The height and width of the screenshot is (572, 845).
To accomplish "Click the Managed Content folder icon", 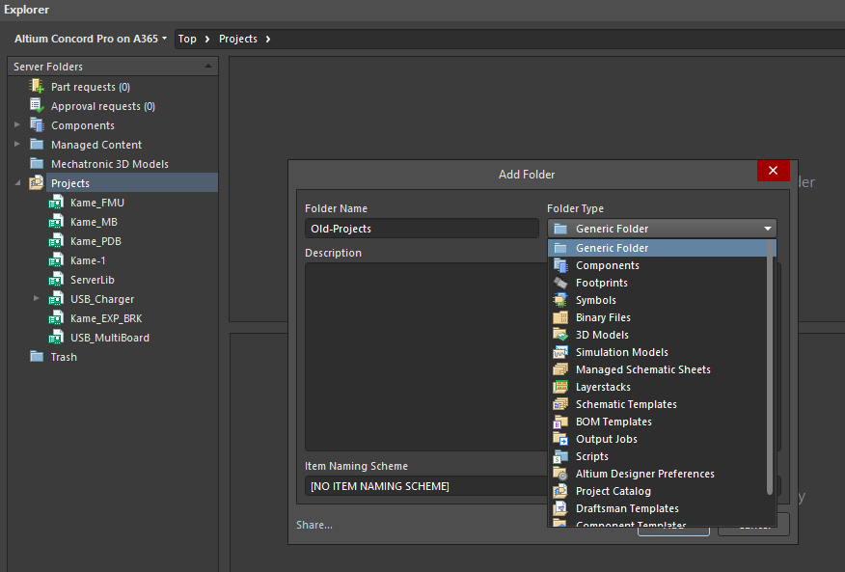I will pyautogui.click(x=37, y=145).
